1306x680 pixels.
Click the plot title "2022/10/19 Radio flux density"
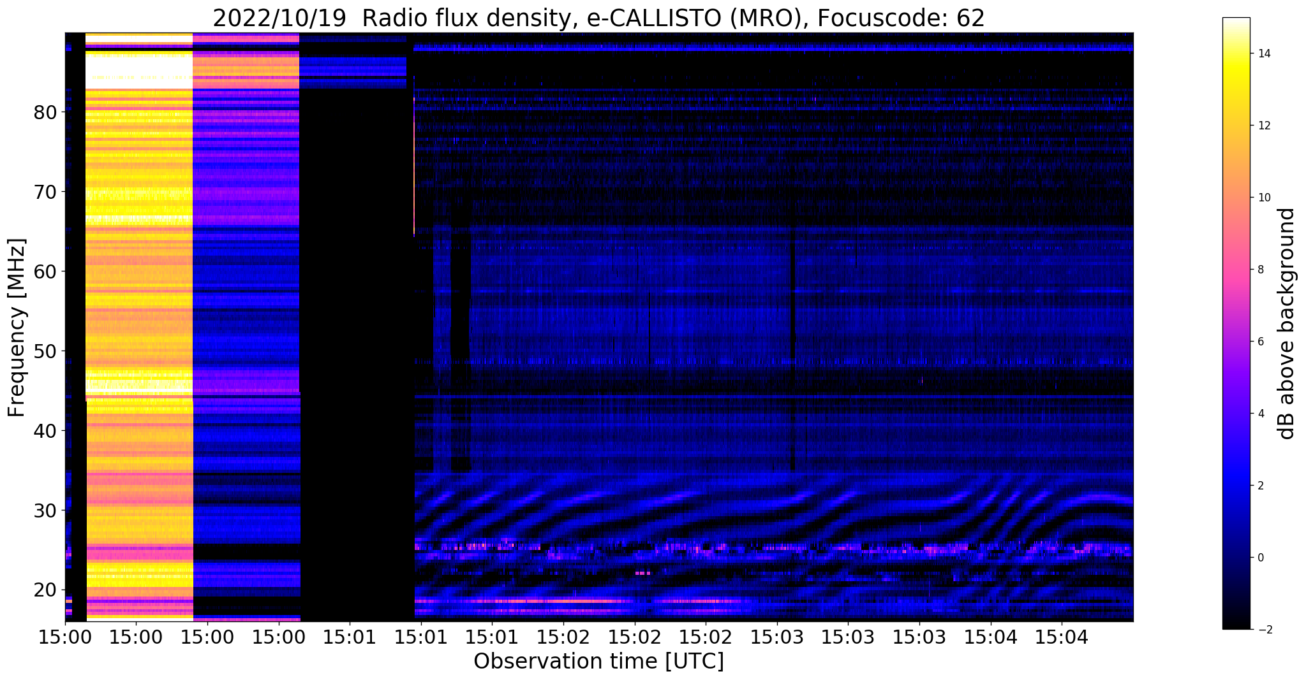tap(598, 18)
